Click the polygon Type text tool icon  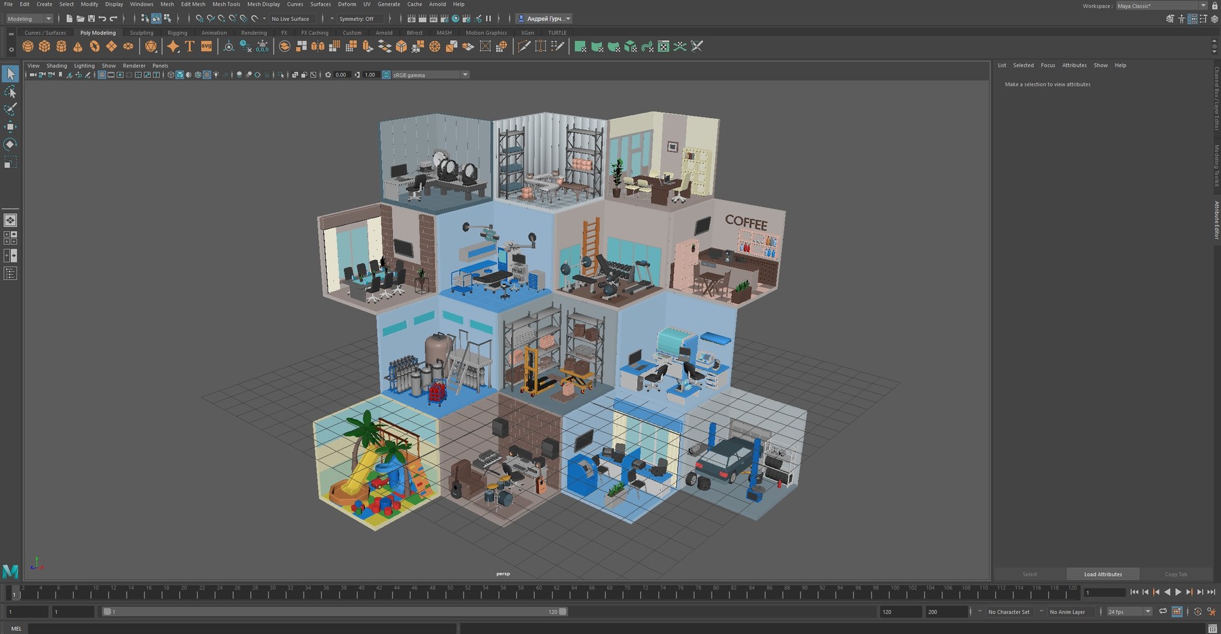click(x=190, y=46)
